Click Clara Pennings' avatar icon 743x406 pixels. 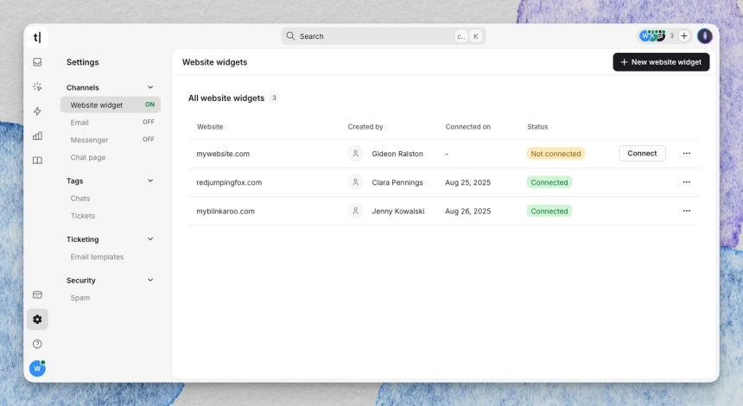click(355, 182)
